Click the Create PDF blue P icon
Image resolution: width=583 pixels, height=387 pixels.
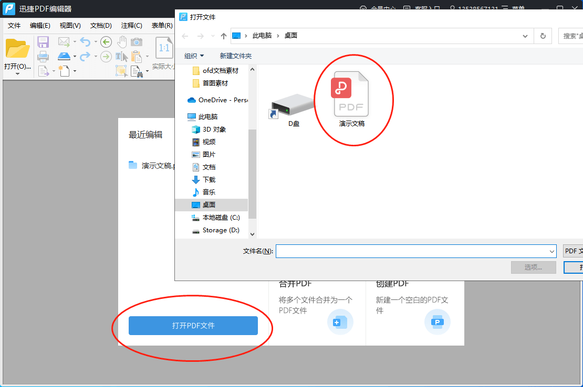(x=437, y=322)
